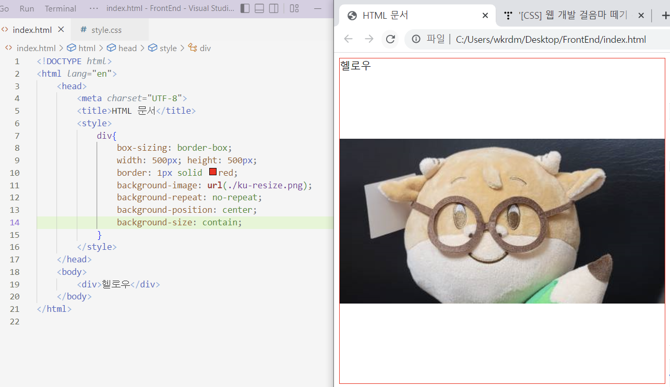The image size is (670, 387).
Task: Click the globe favicon on HTML 문서 tab
Action: click(352, 16)
